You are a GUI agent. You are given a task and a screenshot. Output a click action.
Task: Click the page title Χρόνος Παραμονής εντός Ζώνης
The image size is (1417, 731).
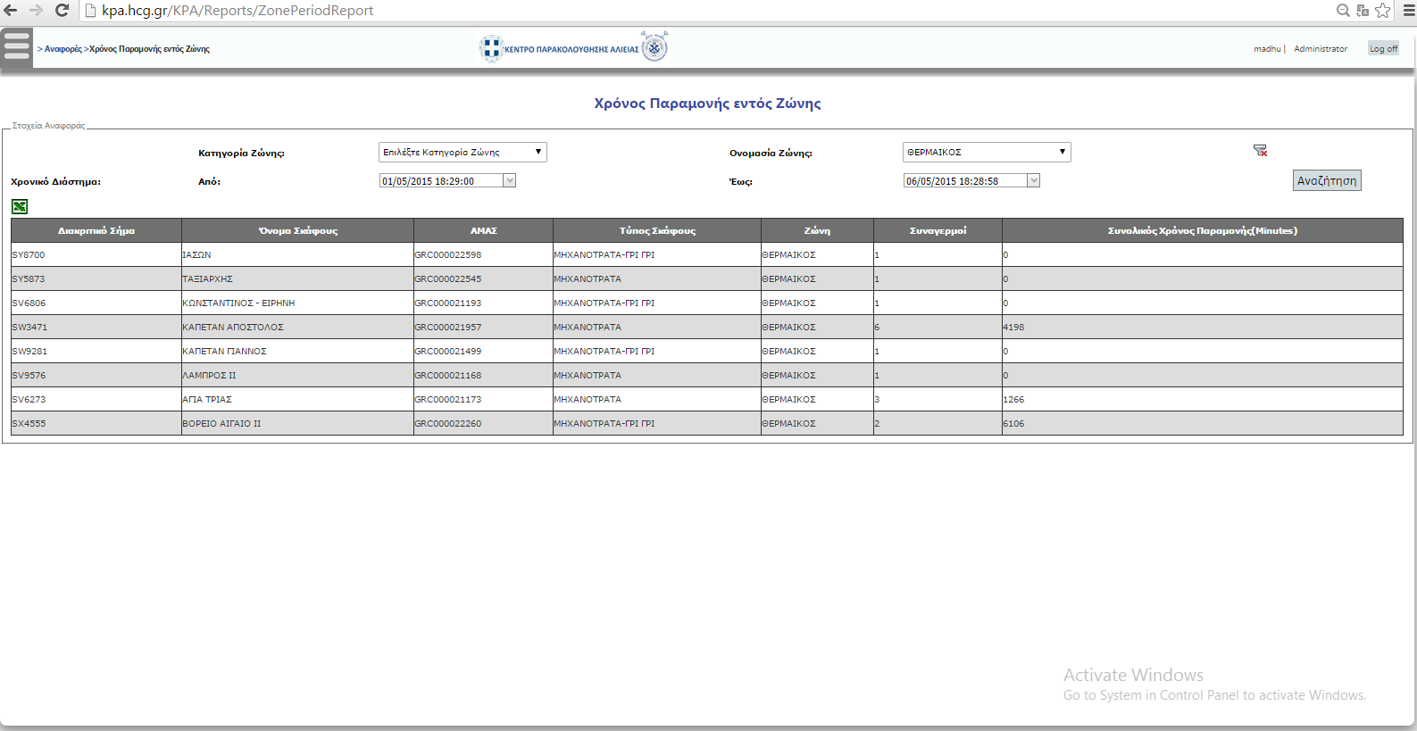[x=707, y=104]
